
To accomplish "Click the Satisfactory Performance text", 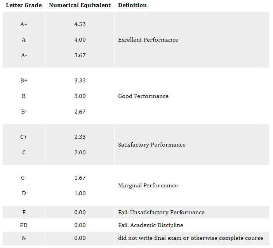I will (x=152, y=145).
